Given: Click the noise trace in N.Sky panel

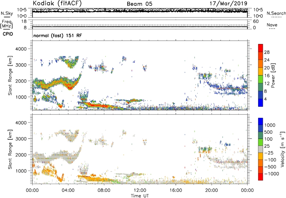Looking at the screenshot, I should point(140,11).
